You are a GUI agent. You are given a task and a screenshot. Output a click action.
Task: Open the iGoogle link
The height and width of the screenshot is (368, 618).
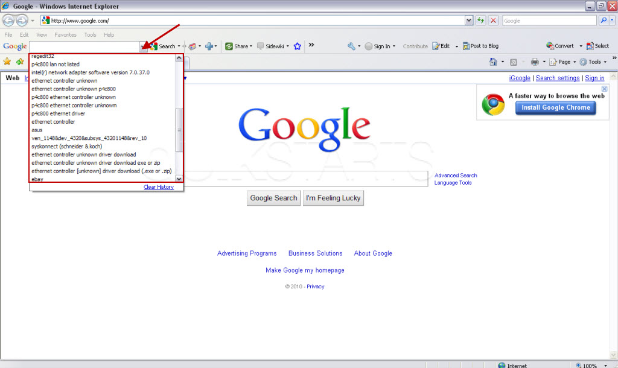[x=520, y=78]
